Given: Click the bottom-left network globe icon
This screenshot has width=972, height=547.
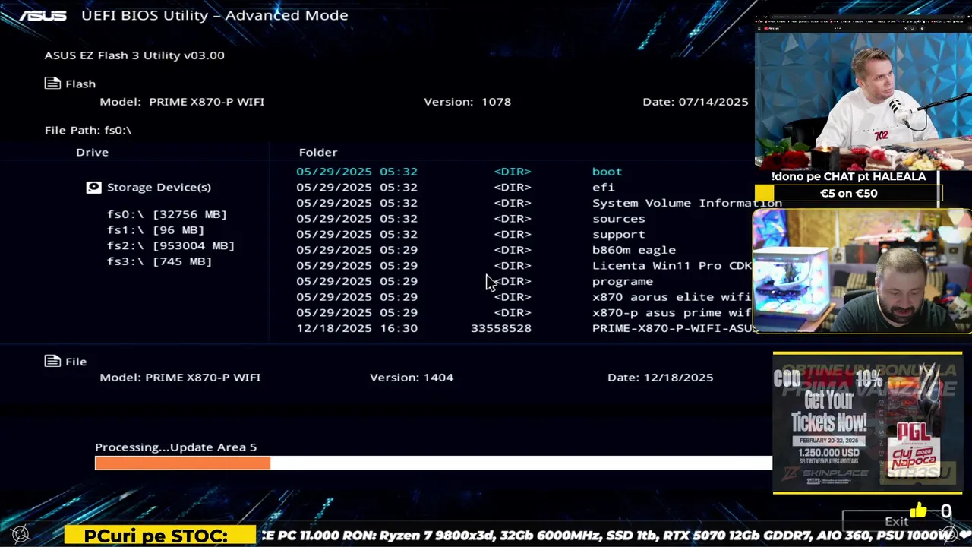Looking at the screenshot, I should click(21, 534).
